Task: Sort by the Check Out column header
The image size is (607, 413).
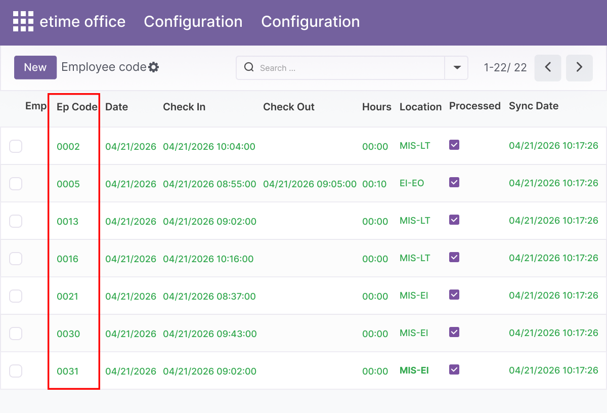Action: click(x=289, y=107)
